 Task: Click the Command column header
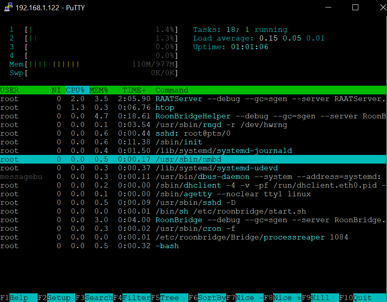(x=172, y=90)
